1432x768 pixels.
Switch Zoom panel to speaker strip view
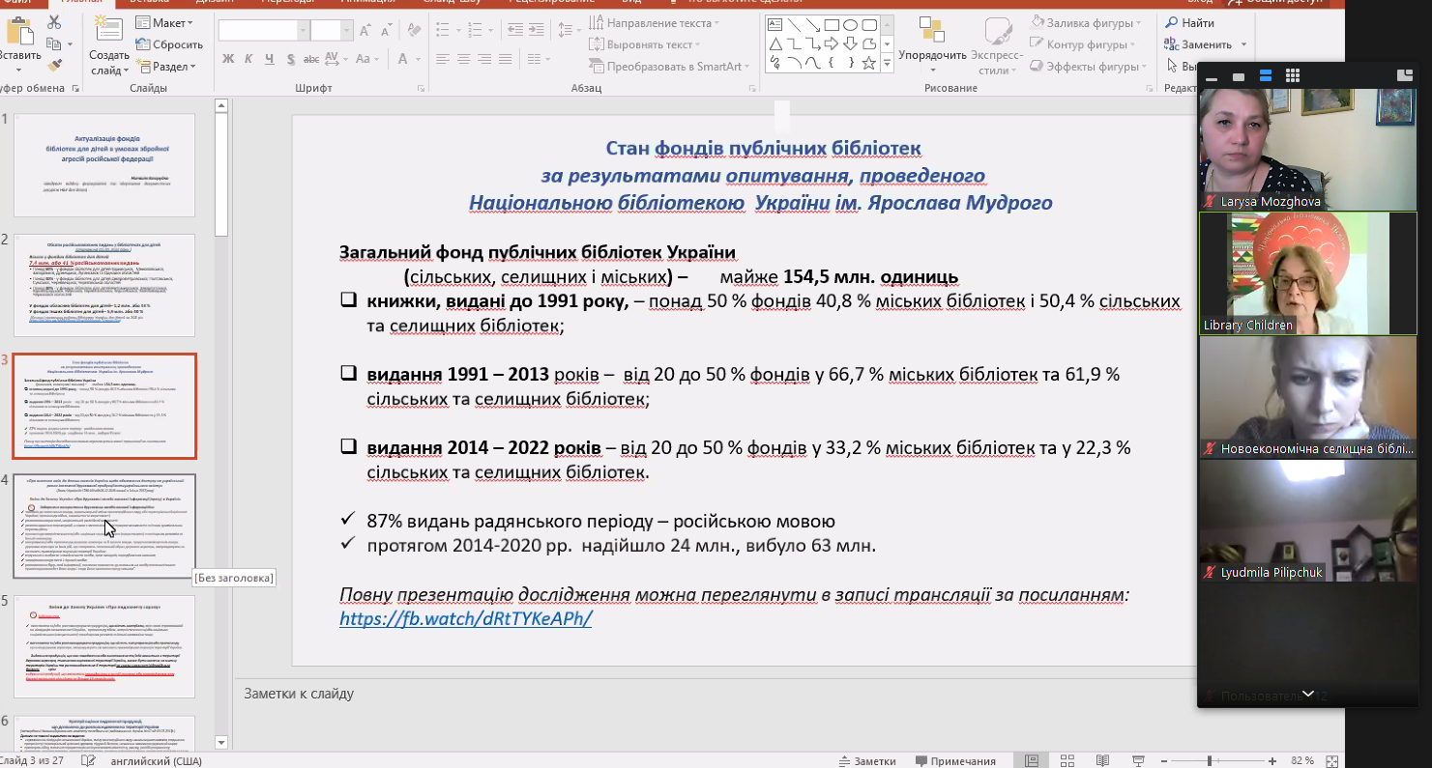coord(1265,75)
